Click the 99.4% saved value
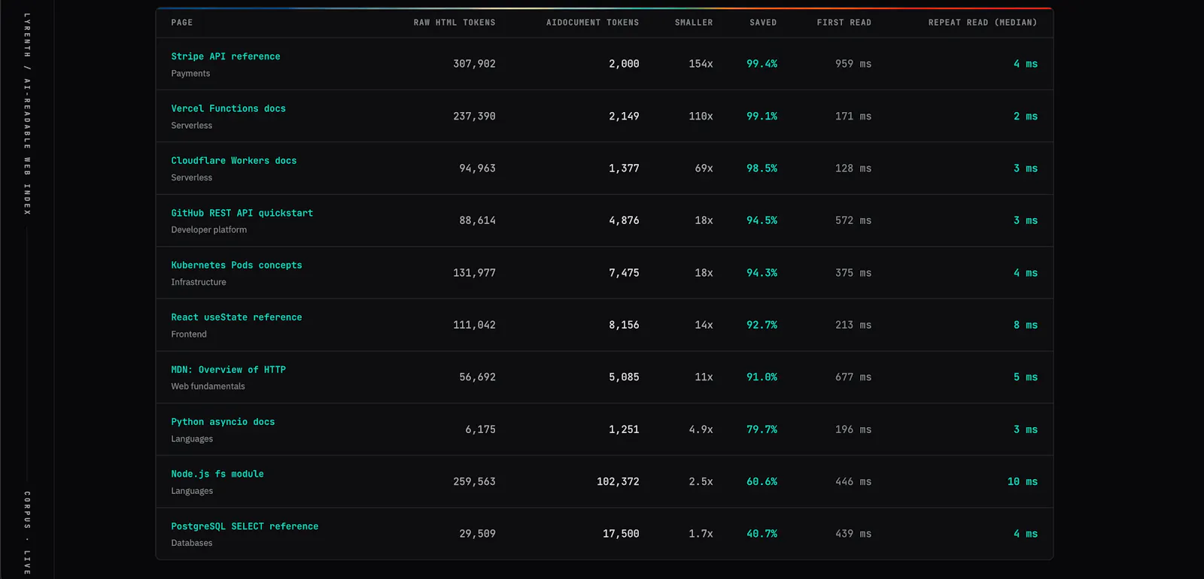 762,64
